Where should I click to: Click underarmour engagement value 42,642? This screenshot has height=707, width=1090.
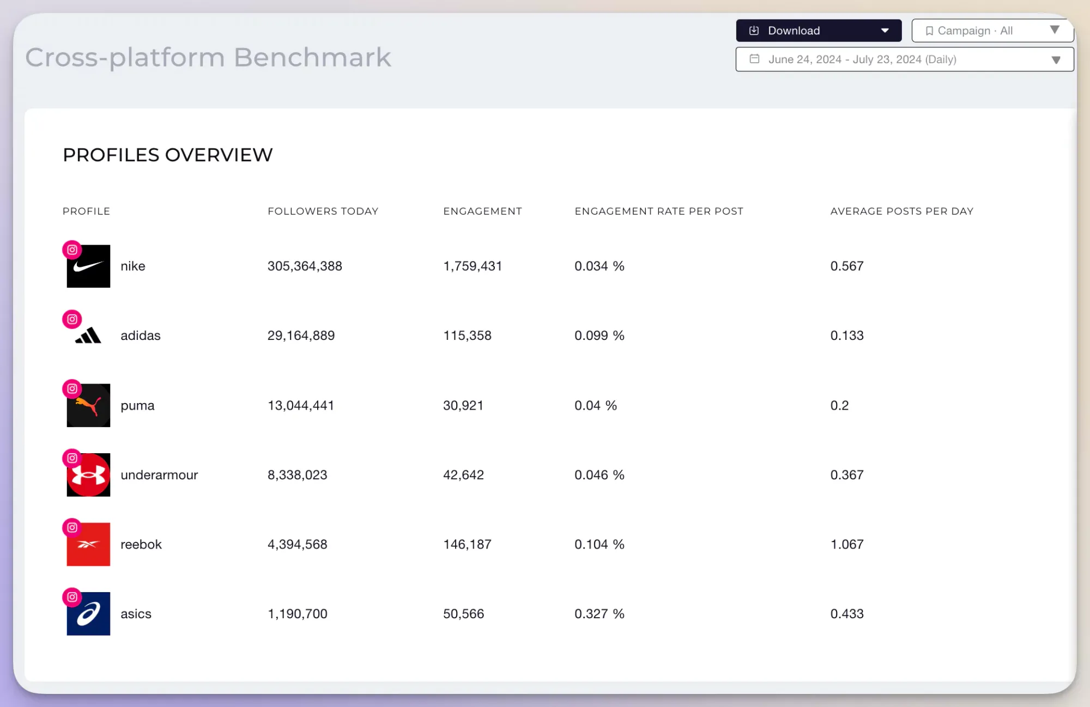(463, 475)
